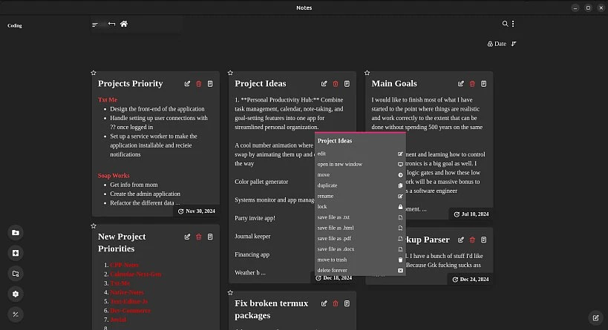Edit the Projects Priority note
The height and width of the screenshot is (330, 608).
[187, 84]
